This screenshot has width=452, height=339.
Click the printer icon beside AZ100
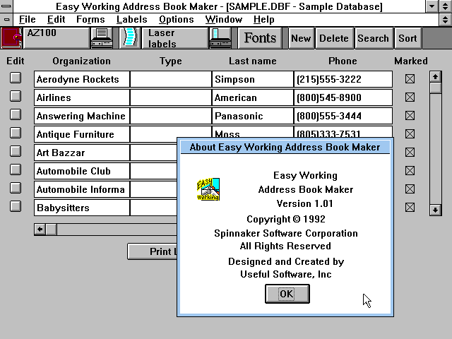[x=102, y=38]
